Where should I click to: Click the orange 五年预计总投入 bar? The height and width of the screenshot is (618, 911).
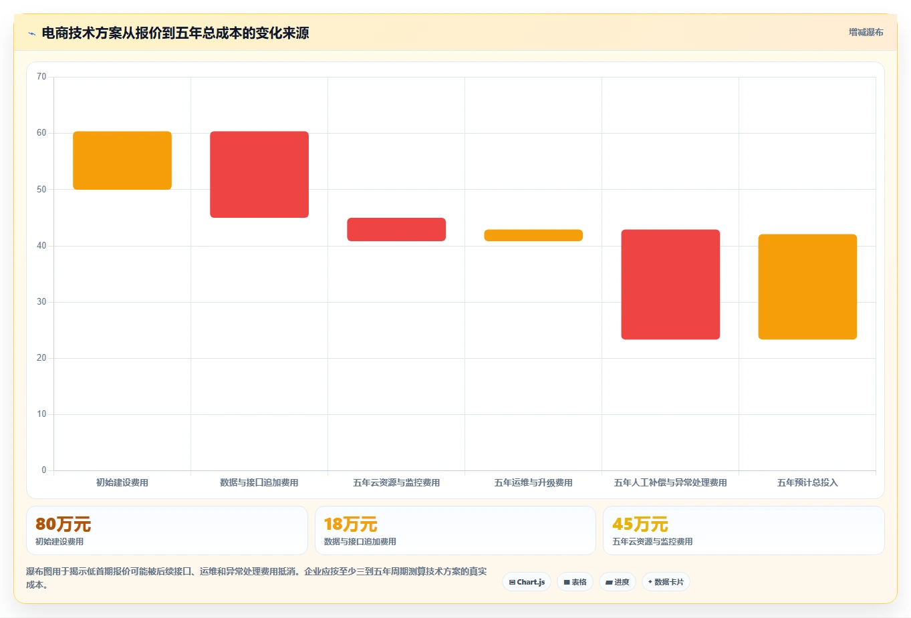[x=807, y=287]
